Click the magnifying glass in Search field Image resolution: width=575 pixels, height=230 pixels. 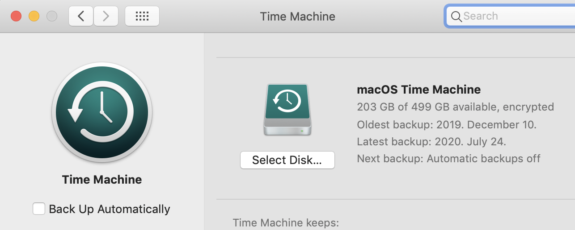[456, 16]
